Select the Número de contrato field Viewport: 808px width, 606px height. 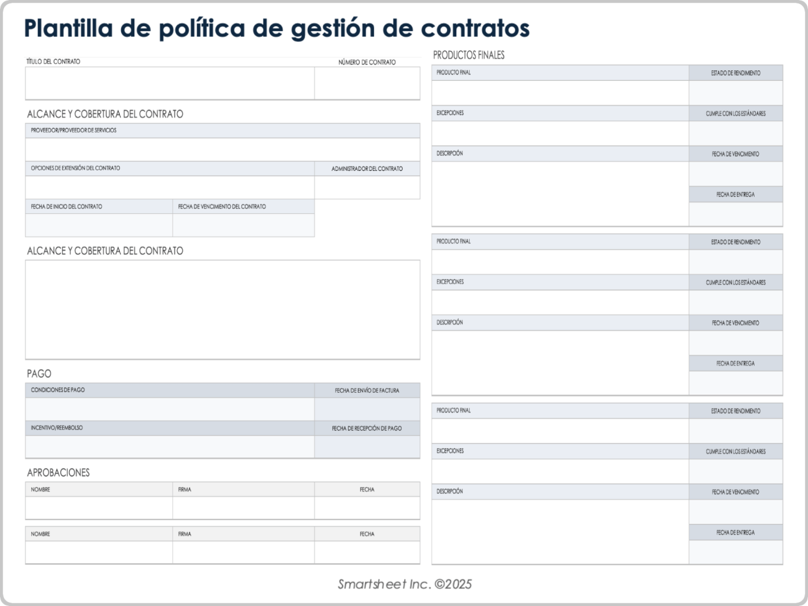click(x=367, y=83)
